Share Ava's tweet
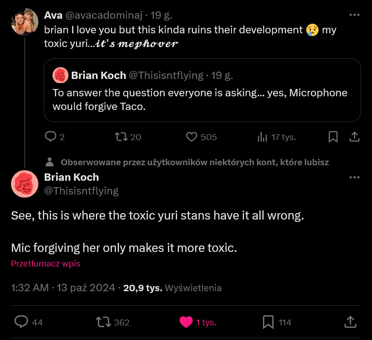The width and height of the screenshot is (372, 340). [354, 137]
